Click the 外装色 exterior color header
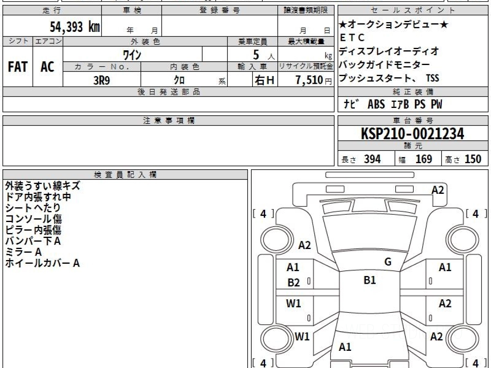Image resolution: width=491 pixels, height=368 pixels. click(x=145, y=41)
